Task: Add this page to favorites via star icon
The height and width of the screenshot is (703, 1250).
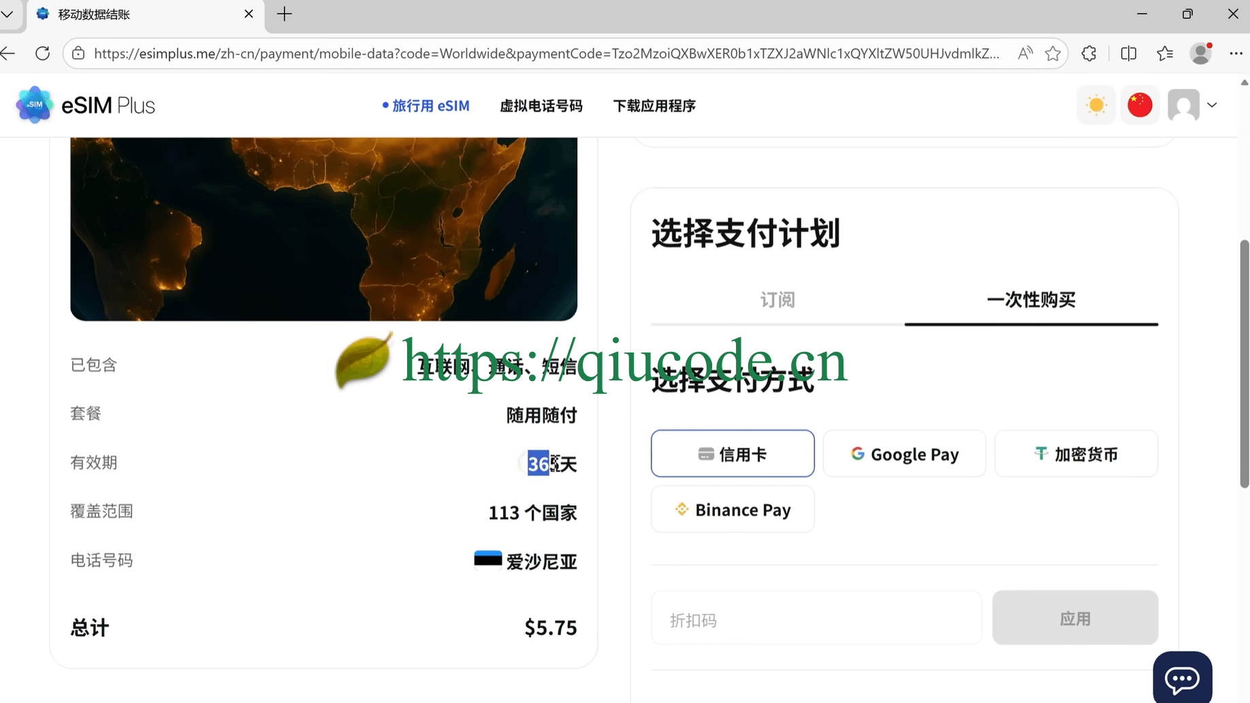Action: [1053, 53]
